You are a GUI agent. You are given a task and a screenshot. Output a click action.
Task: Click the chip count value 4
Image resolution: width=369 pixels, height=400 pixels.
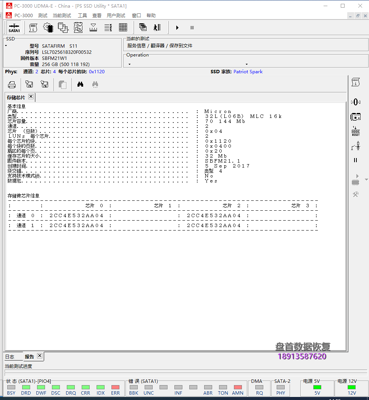click(54, 72)
